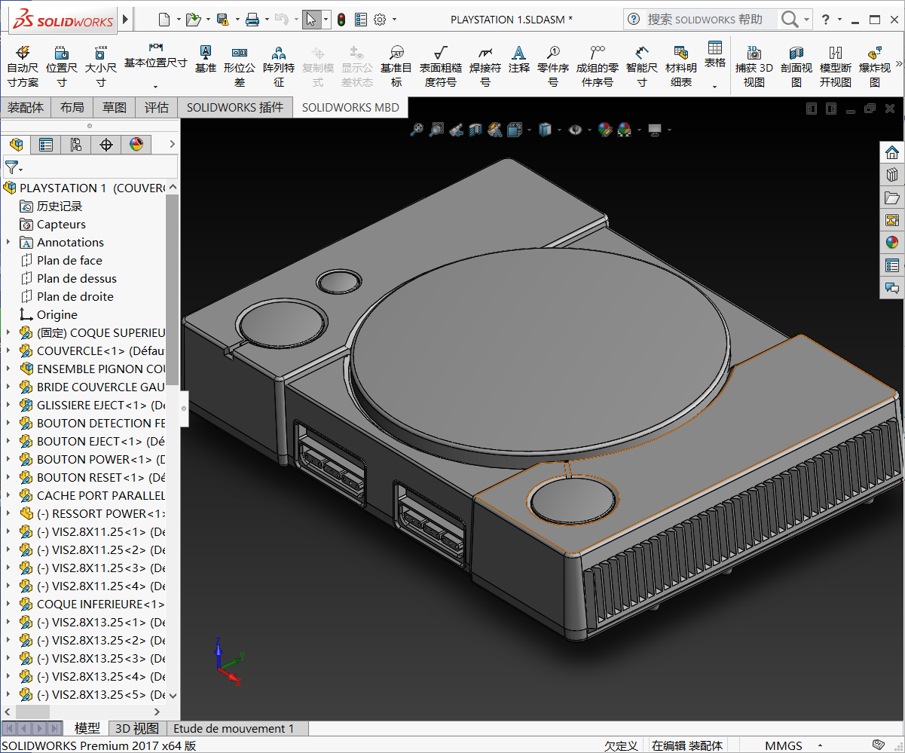Switch to the PropertyManager panel tab
This screenshot has height=753, width=905.
(x=46, y=144)
